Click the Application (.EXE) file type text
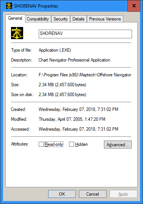Screen dimensions: 143x204 click(x=55, y=50)
